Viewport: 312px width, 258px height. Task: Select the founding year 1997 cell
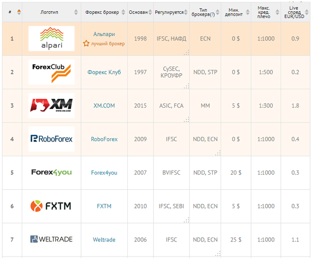[140, 72]
